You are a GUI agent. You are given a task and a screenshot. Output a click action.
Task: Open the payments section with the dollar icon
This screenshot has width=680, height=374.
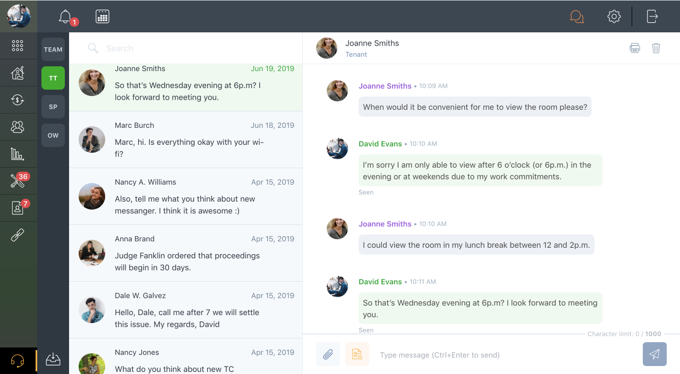click(x=19, y=100)
